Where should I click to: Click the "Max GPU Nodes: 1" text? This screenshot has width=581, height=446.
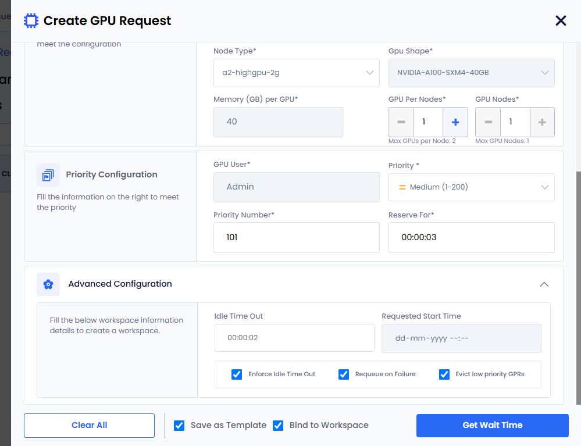tap(502, 141)
